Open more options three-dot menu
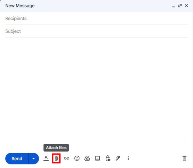193x168 pixels. click(x=128, y=158)
